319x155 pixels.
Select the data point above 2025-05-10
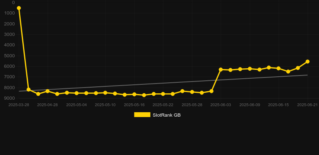point(105,93)
